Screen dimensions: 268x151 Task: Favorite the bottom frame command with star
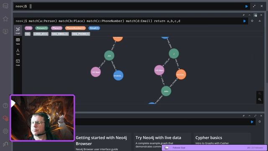(260, 122)
